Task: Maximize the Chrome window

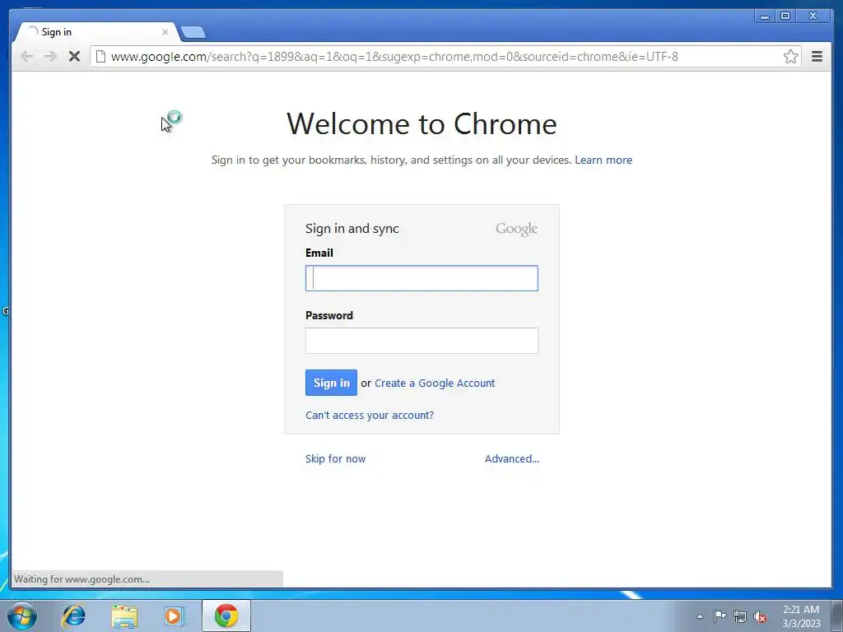Action: point(785,16)
